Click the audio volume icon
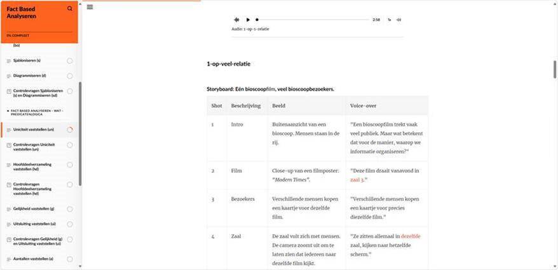Image resolution: width=558 pixels, height=270 pixels. pos(398,20)
